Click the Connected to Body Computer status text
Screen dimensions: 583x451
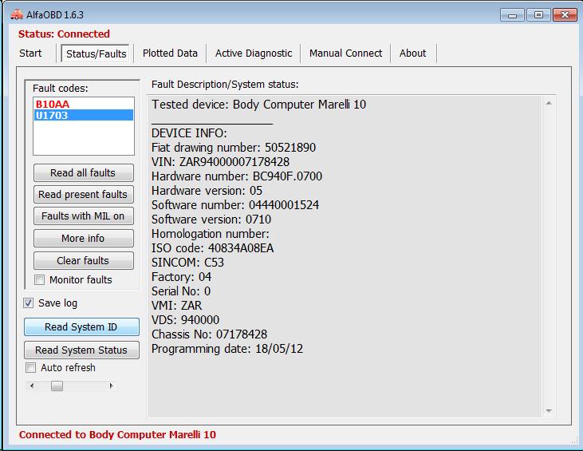click(117, 434)
